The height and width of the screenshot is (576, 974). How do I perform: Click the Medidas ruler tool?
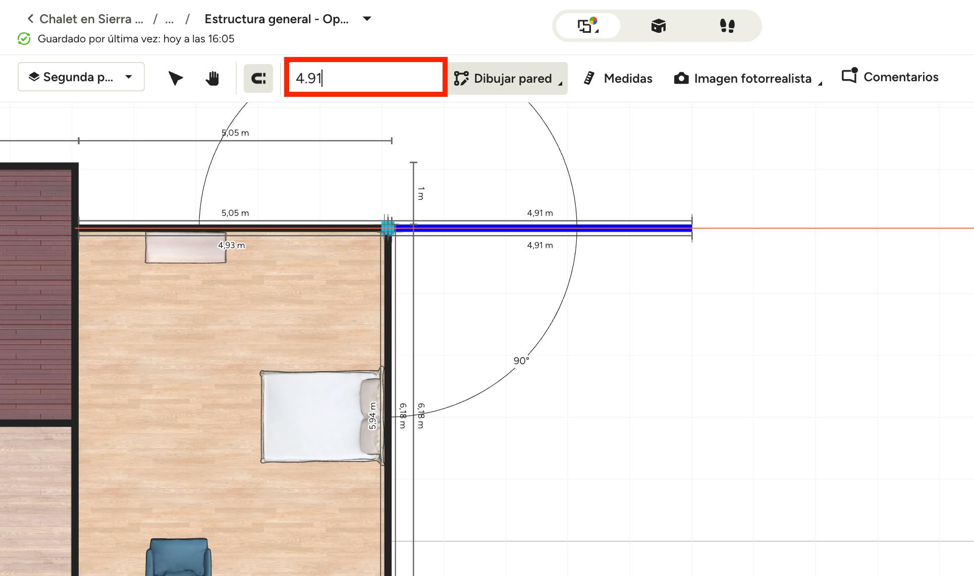point(618,78)
